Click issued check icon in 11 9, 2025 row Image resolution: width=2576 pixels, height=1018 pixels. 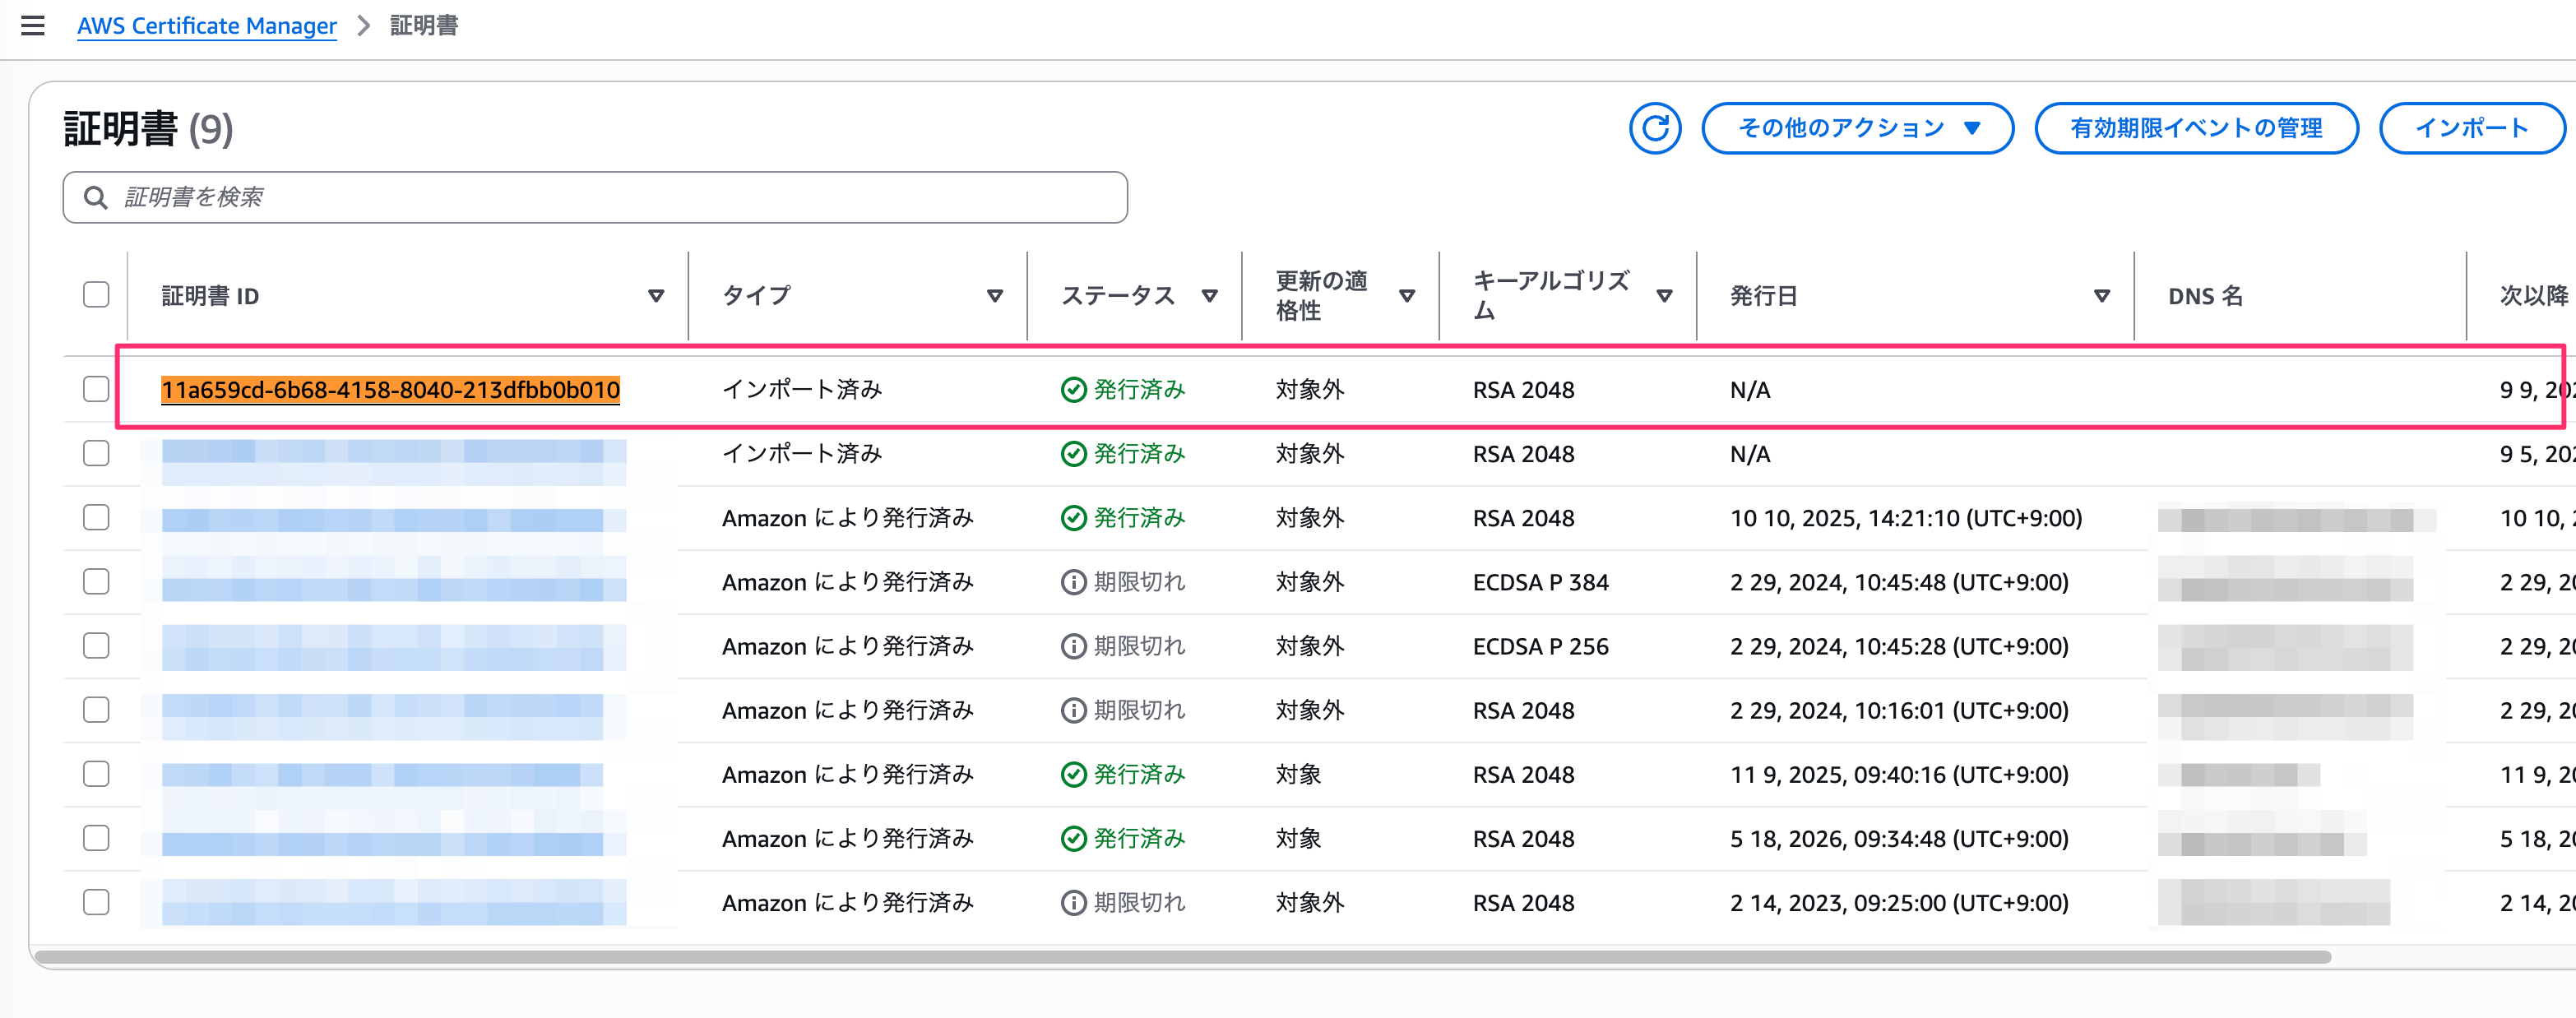click(1073, 774)
